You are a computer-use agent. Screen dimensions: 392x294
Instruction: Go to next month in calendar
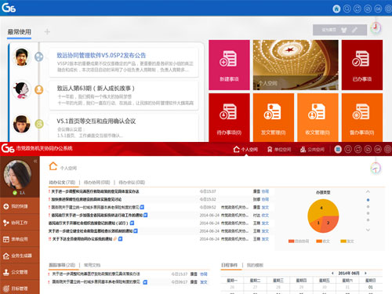click(x=365, y=273)
